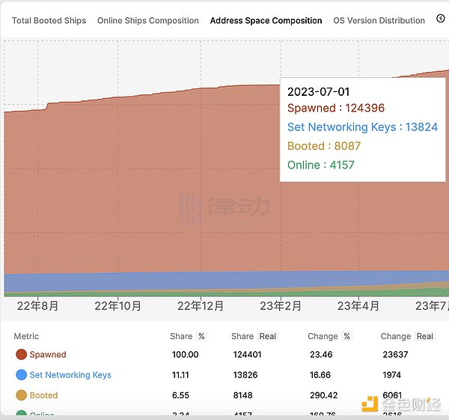Sort by Change Real column
449x420 pixels.
coord(407,336)
